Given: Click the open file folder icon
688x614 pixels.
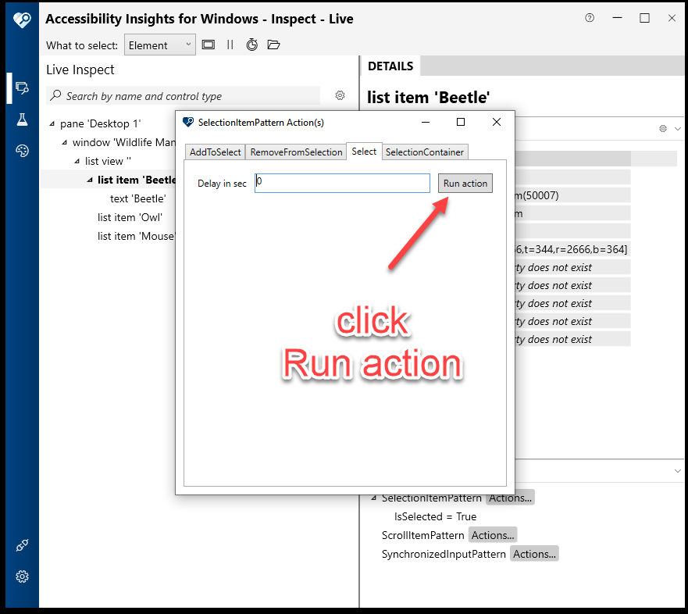Looking at the screenshot, I should click(x=273, y=45).
